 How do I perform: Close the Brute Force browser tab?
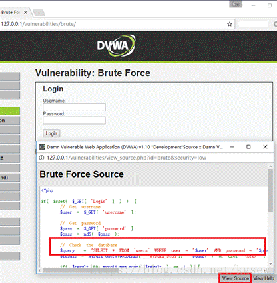[25, 13]
